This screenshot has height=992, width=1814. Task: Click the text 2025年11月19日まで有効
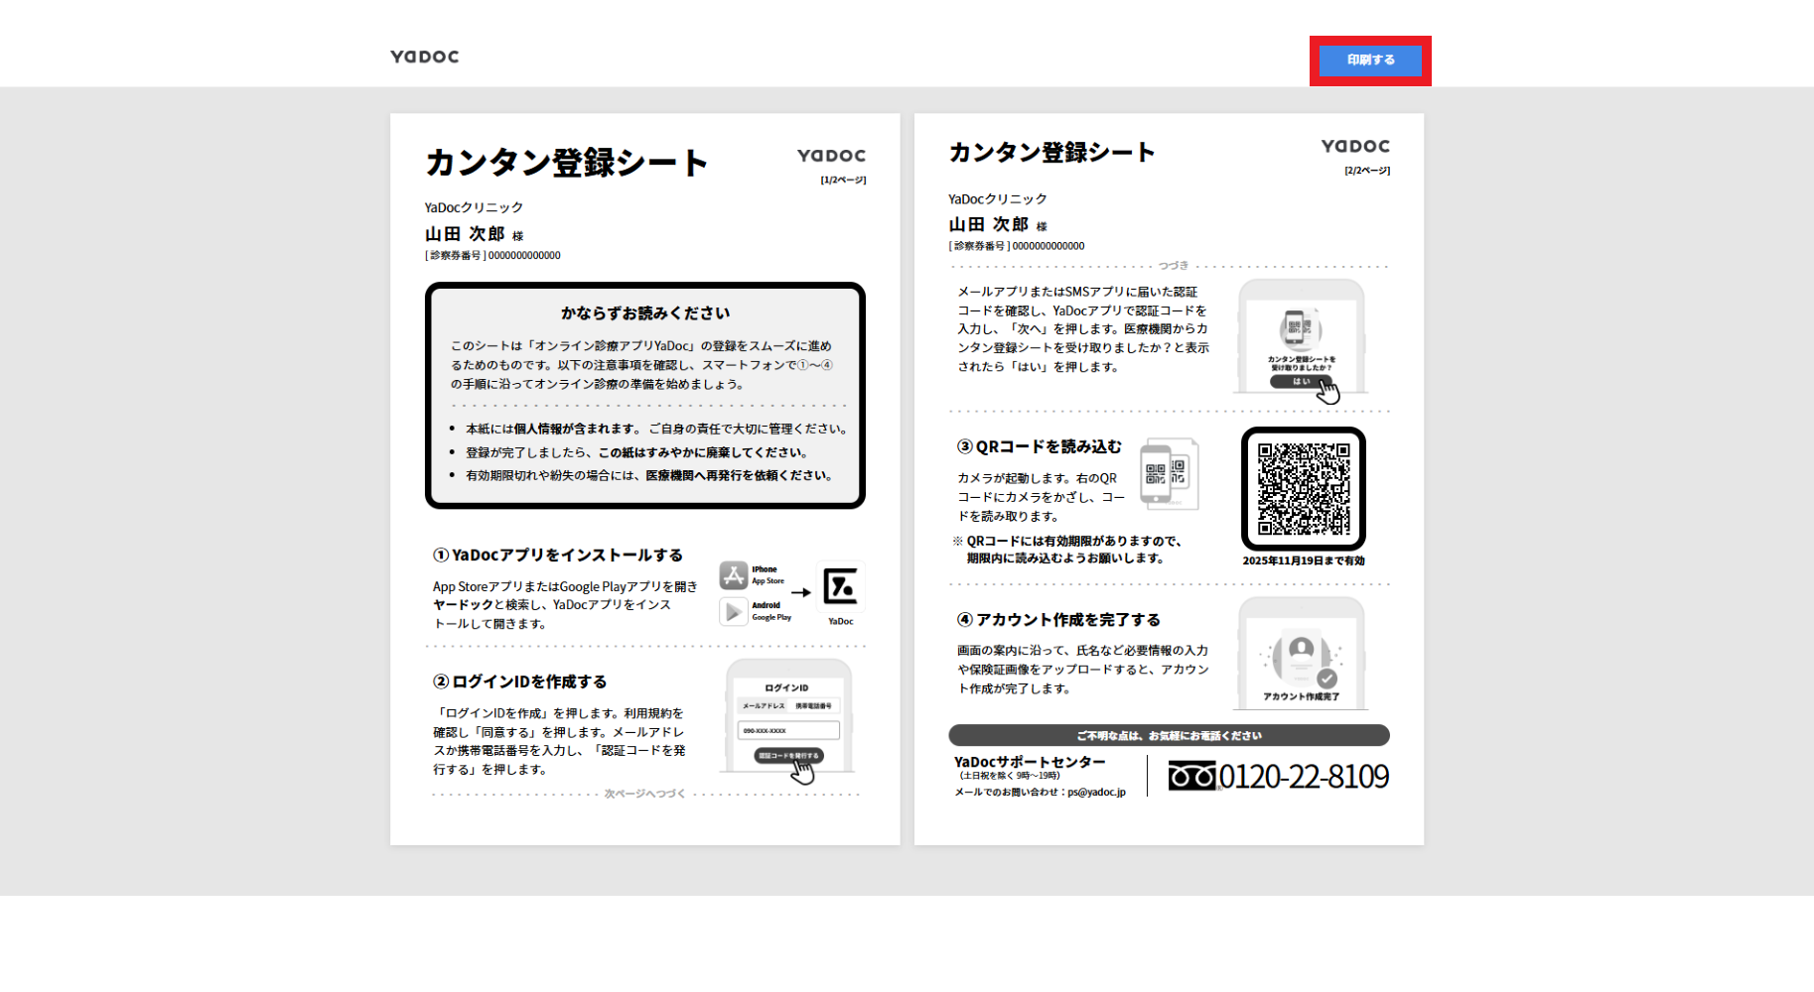pyautogui.click(x=1304, y=560)
